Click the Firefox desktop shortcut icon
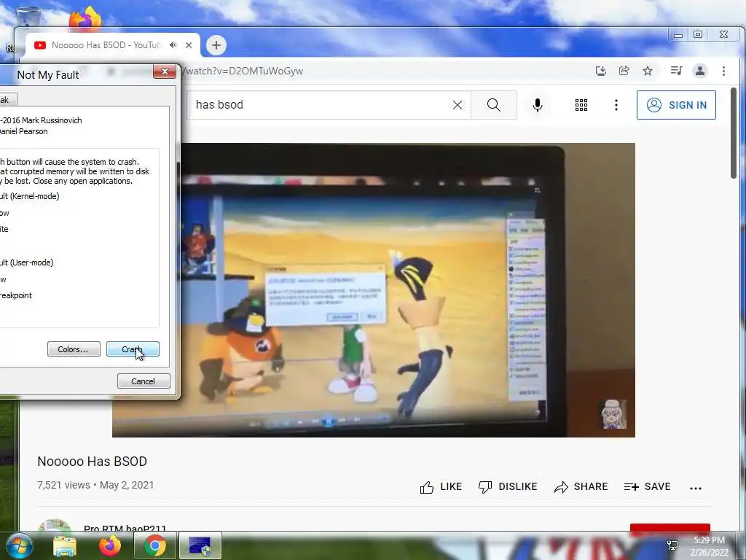The width and height of the screenshot is (746, 560). click(85, 18)
